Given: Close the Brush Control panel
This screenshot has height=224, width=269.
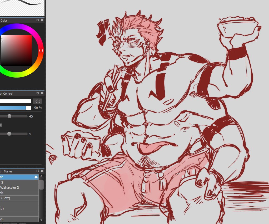Looking at the screenshot, I should pos(42,93).
